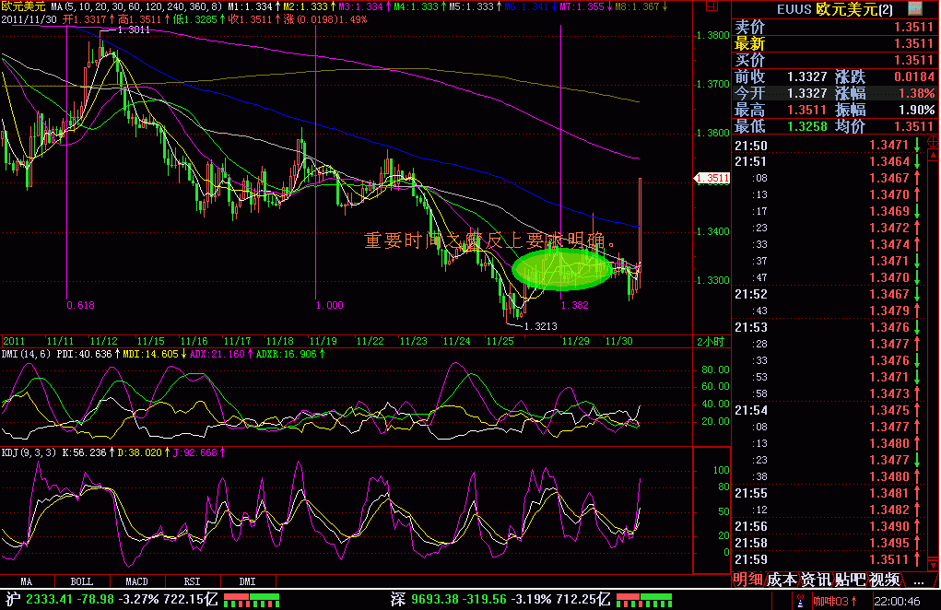Image resolution: width=941 pixels, height=610 pixels.
Task: Click the M8:1.367 moving average readout
Action: pos(637,6)
